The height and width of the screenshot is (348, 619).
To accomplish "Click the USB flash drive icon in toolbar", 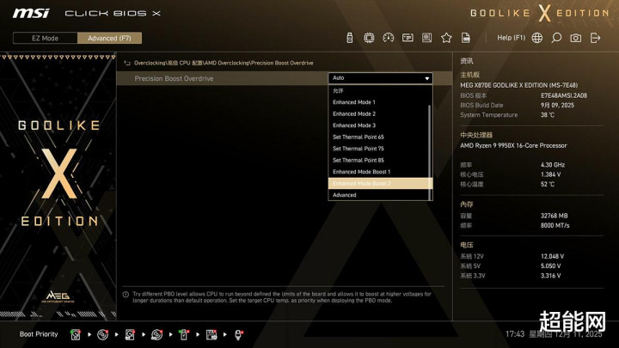I will click(x=350, y=38).
